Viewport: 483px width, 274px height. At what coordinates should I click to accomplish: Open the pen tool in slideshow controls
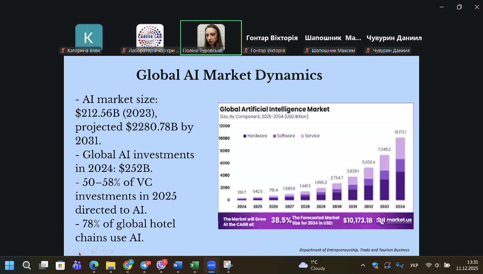(86, 252)
